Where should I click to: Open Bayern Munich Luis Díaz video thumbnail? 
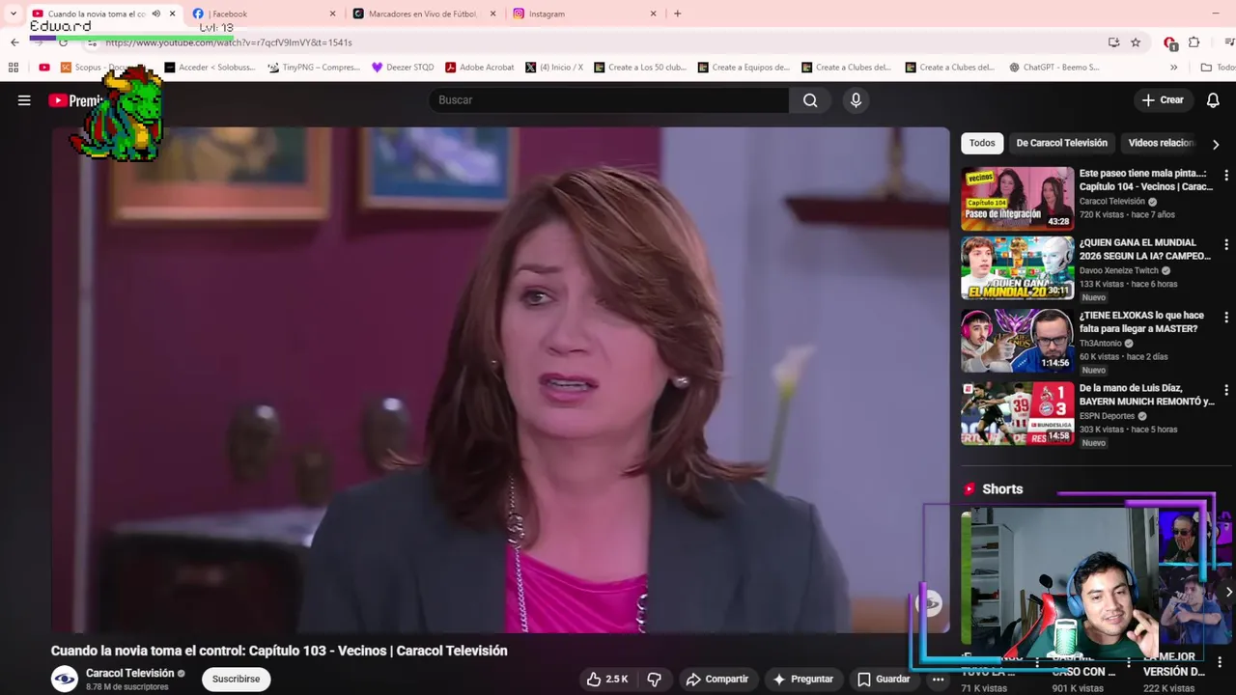(1017, 413)
